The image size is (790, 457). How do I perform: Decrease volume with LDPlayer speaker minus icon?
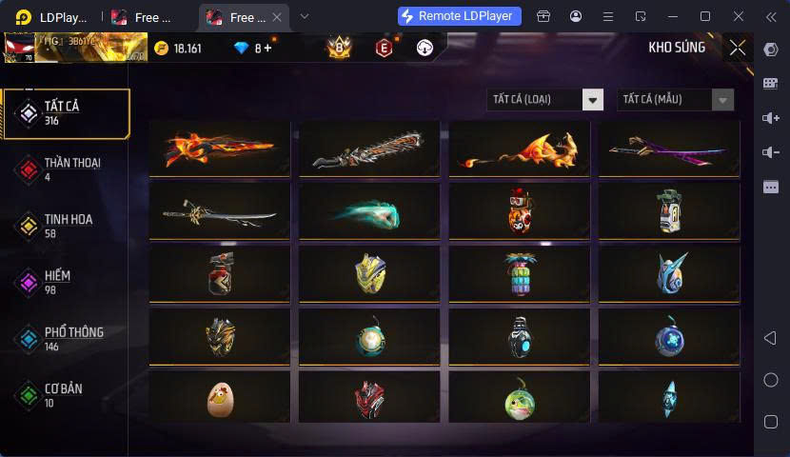tap(770, 152)
